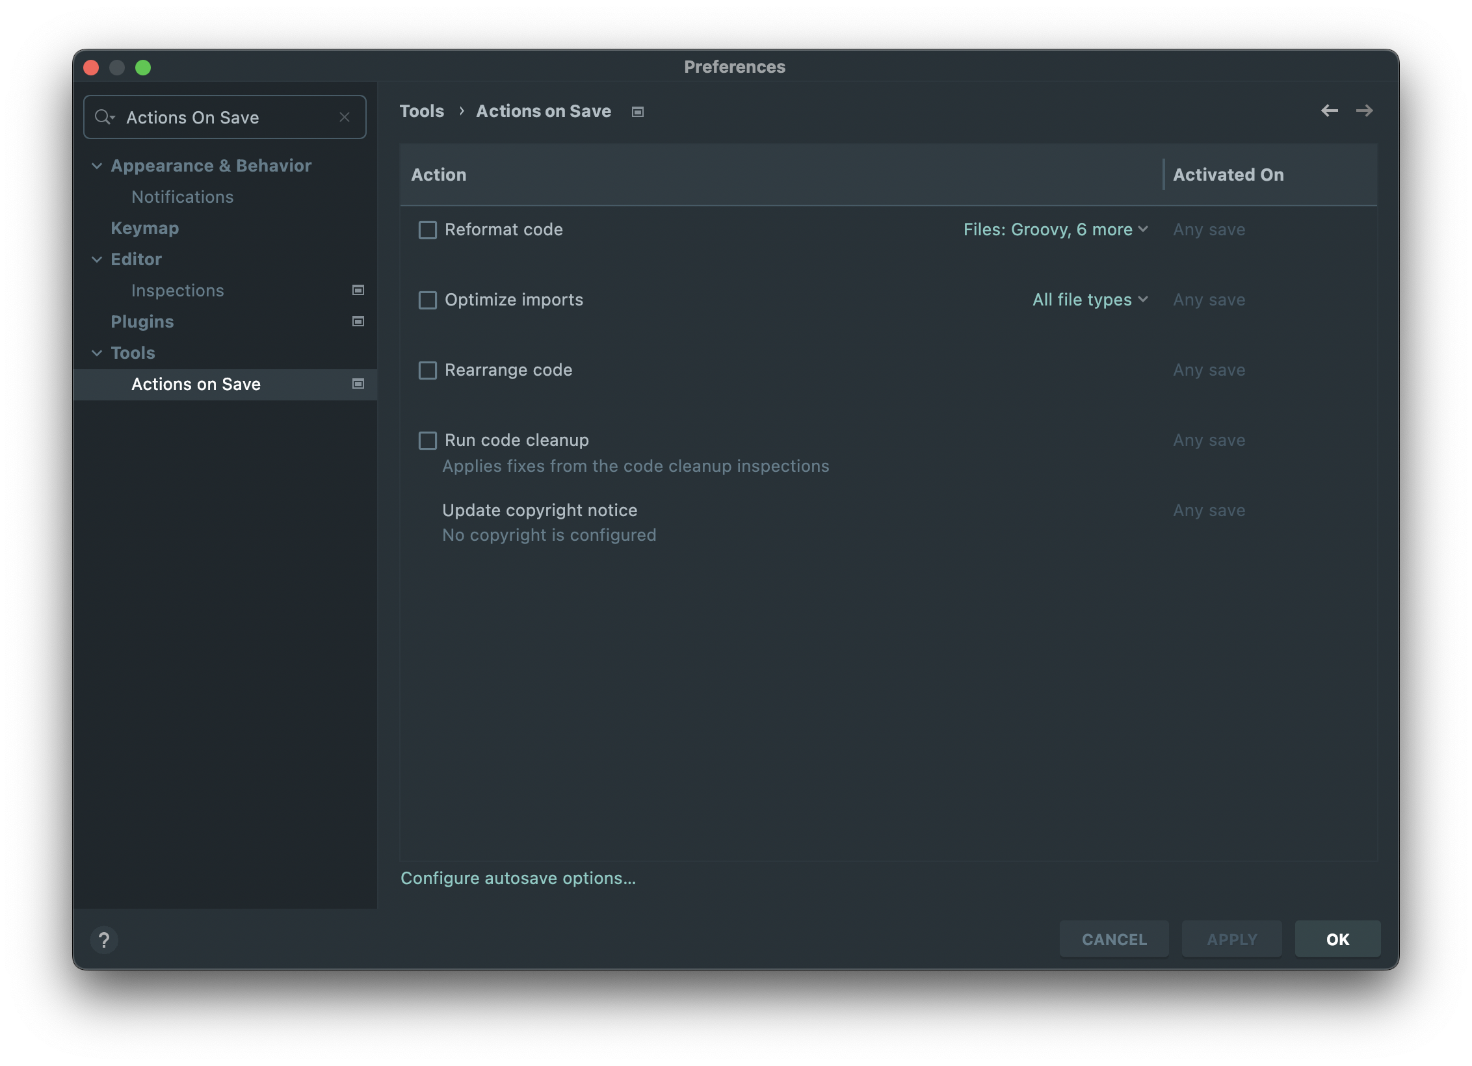The width and height of the screenshot is (1472, 1066).
Task: Open the Files: Groovy, 6 more dropdown
Action: [1055, 229]
